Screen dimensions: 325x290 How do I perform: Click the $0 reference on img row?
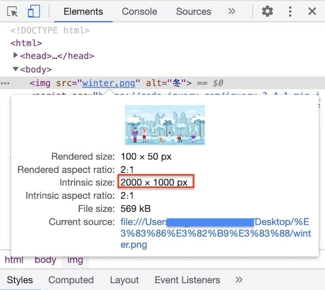(218, 83)
